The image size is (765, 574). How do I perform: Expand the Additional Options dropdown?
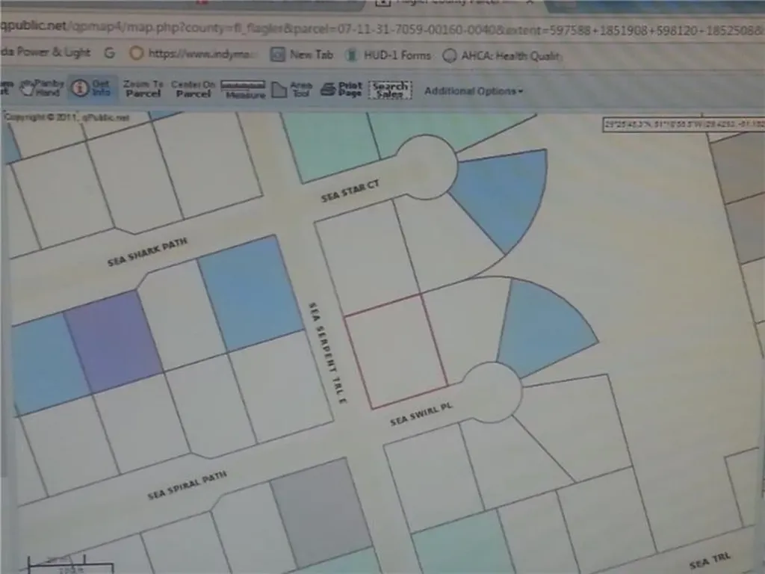(473, 91)
